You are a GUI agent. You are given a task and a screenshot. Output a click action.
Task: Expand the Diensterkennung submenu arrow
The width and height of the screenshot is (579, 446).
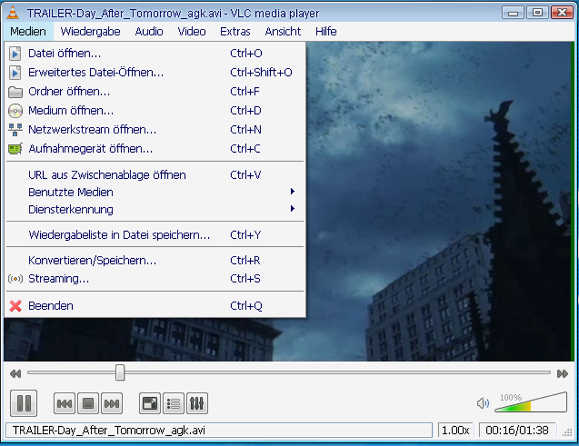point(292,209)
